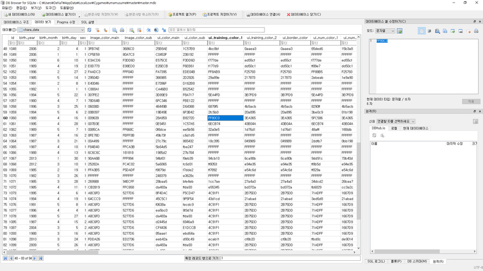Go to previous page of records
Screen dimensions: 483x271
[x=11, y=258]
